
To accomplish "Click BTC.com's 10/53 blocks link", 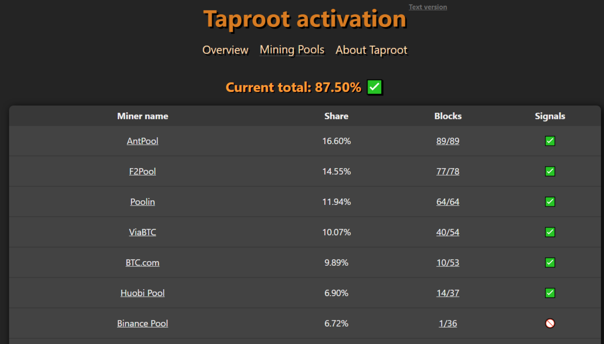I will click(x=448, y=263).
